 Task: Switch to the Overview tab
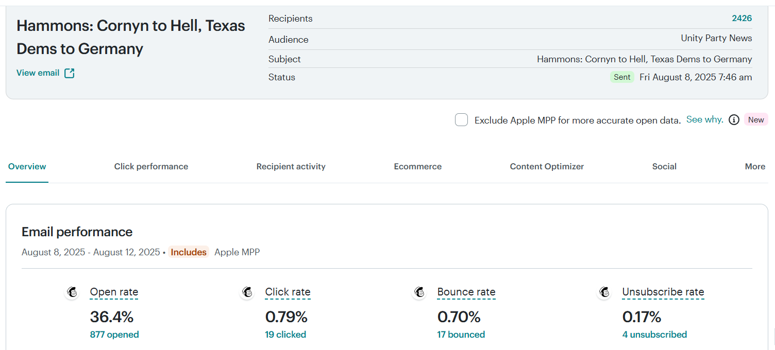coord(27,166)
